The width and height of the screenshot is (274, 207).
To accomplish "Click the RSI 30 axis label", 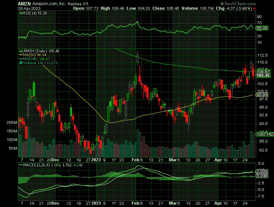I will [x=259, y=36].
